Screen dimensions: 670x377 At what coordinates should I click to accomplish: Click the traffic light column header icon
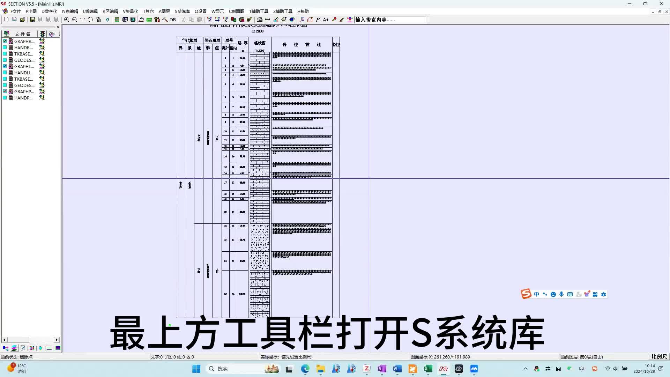(42, 34)
